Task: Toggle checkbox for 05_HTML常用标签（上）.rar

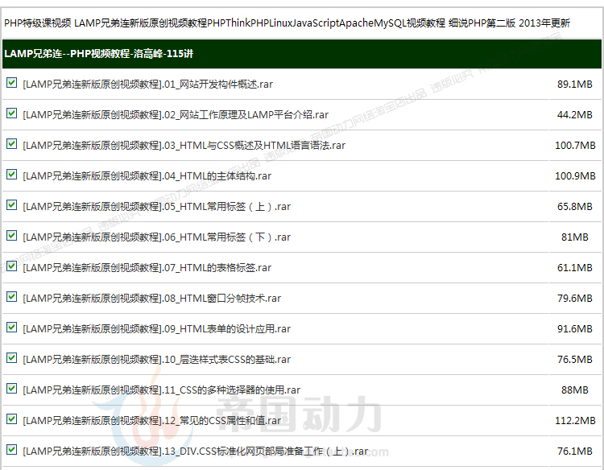Action: point(11,204)
